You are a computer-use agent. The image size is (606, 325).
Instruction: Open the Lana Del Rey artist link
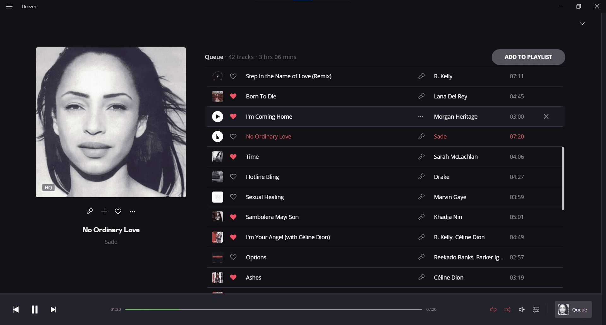[x=450, y=97]
